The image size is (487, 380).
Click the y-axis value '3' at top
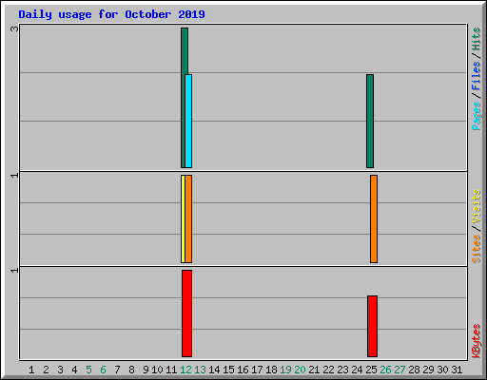14,28
